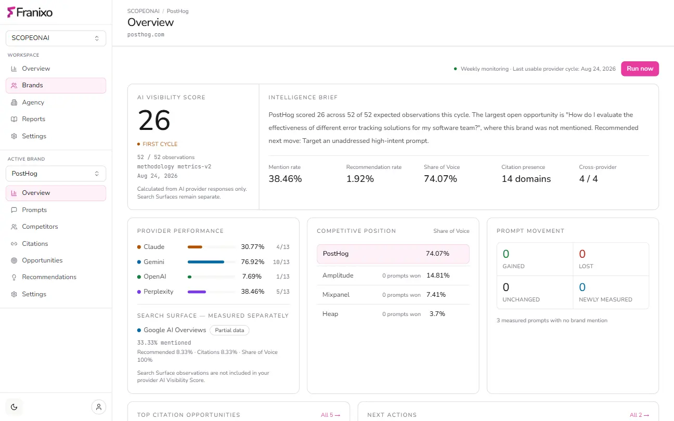Click the OpenAI provider progress bar

click(211, 277)
